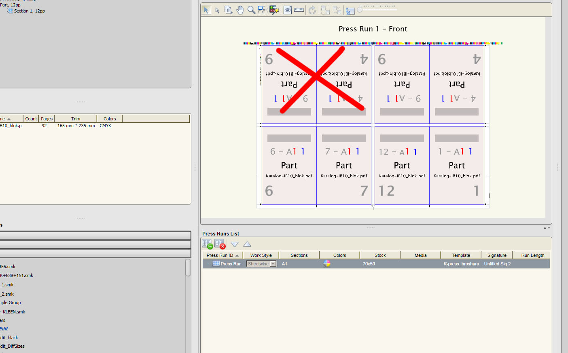
Task: Delete the selected press run
Action: coord(220,244)
